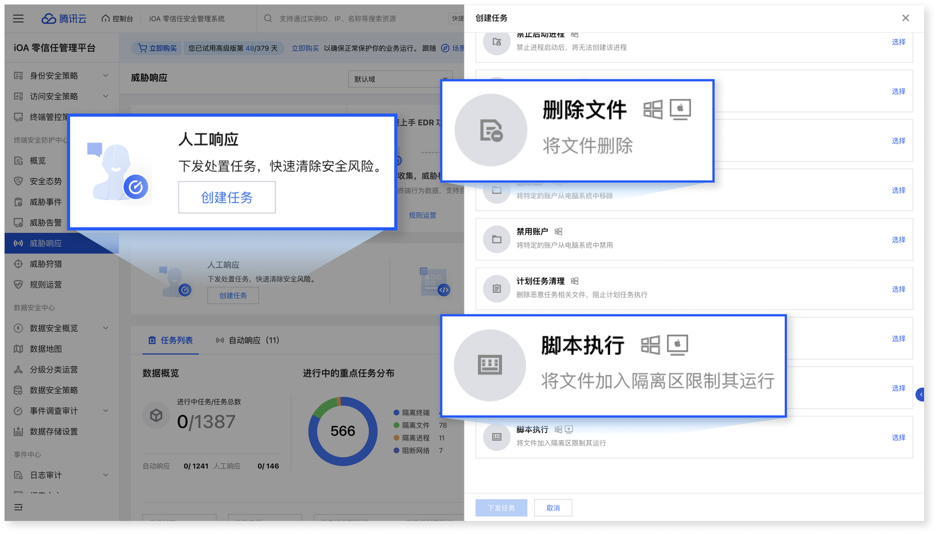Viewport: 937px width, 534px height.
Task: Click the 删除文件 delete-file icon
Action: [490, 130]
